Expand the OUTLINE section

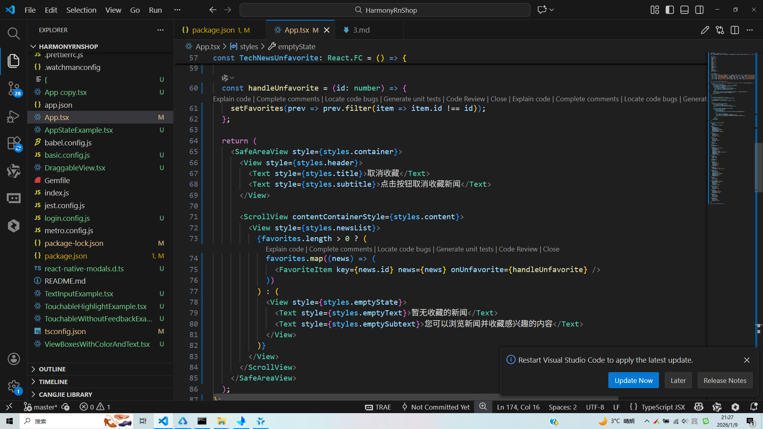pyautogui.click(x=52, y=369)
